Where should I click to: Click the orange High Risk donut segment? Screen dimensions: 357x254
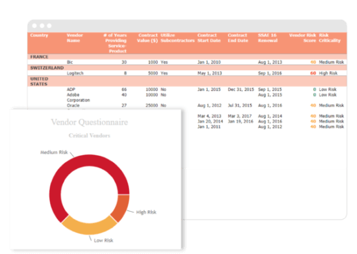point(121,209)
